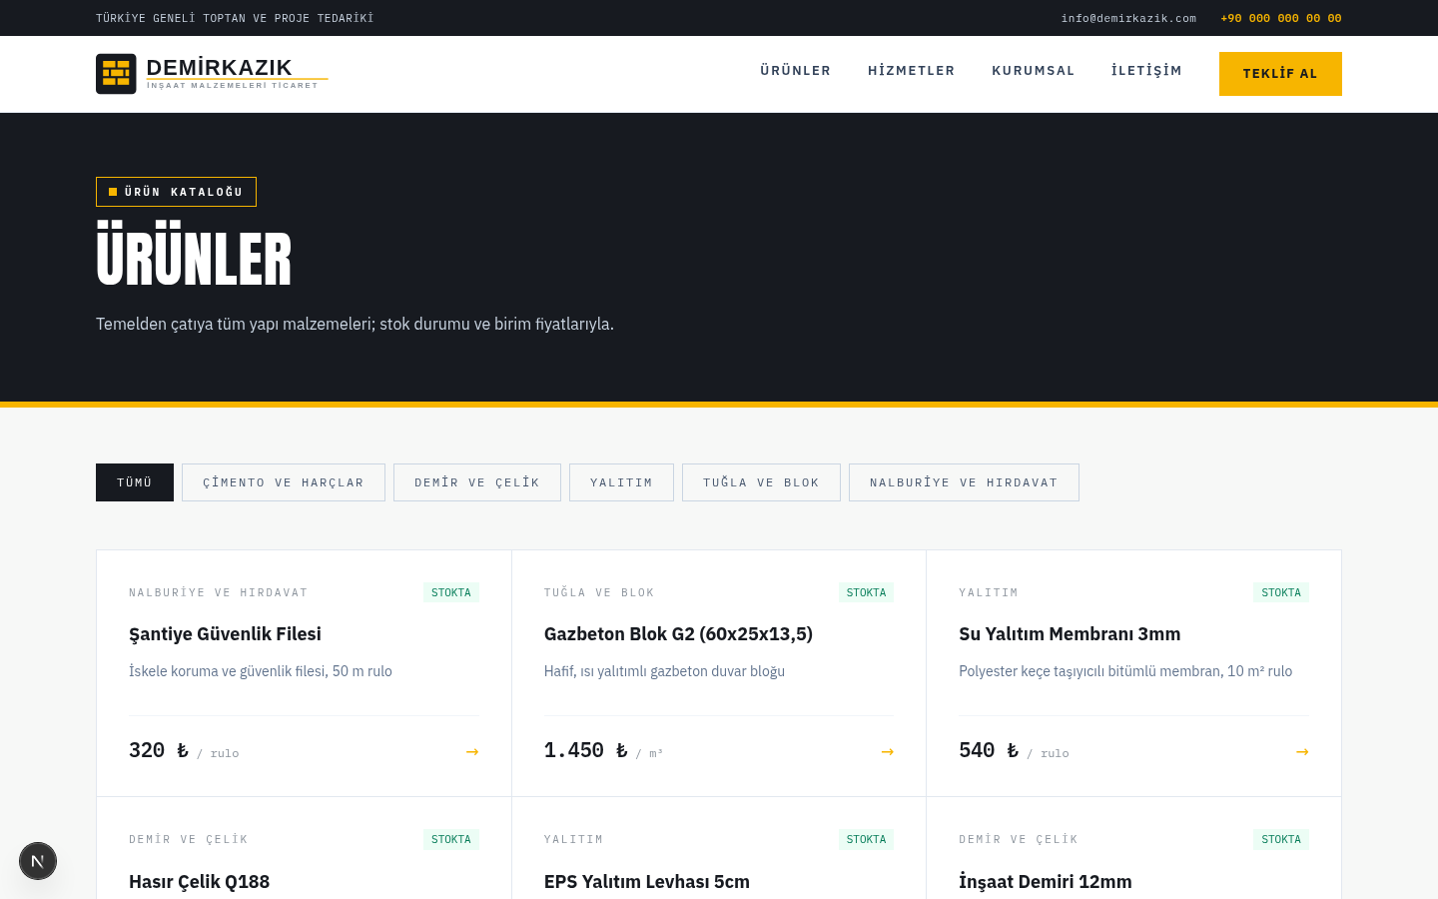Select the YALITIM filter tab
Screen dimensions: 1438x899
(x=621, y=482)
